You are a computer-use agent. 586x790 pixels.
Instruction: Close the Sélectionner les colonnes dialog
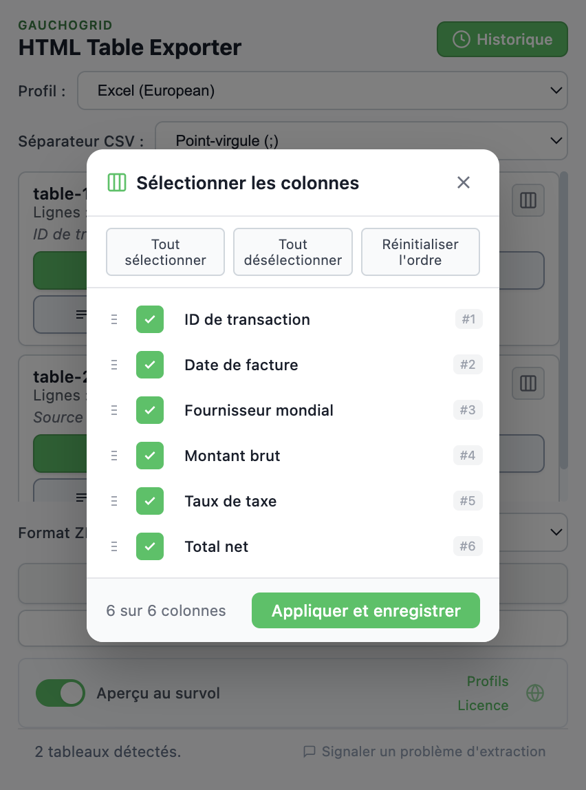[x=463, y=182]
